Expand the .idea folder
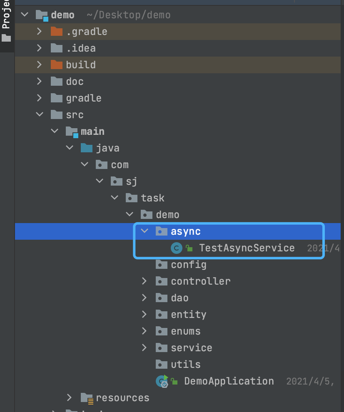The width and height of the screenshot is (344, 412). [39, 48]
